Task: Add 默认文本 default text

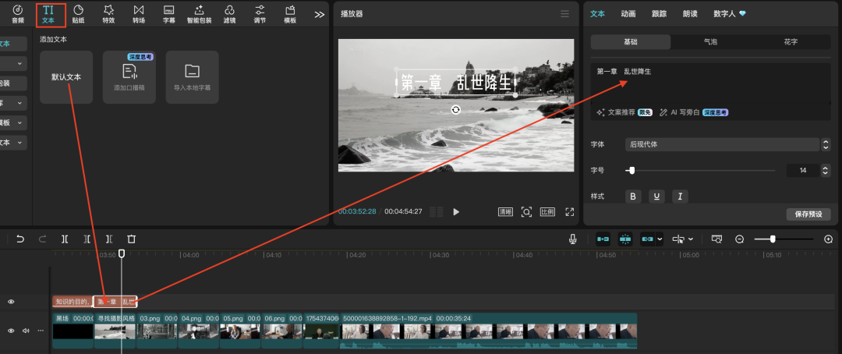Action: [x=66, y=77]
